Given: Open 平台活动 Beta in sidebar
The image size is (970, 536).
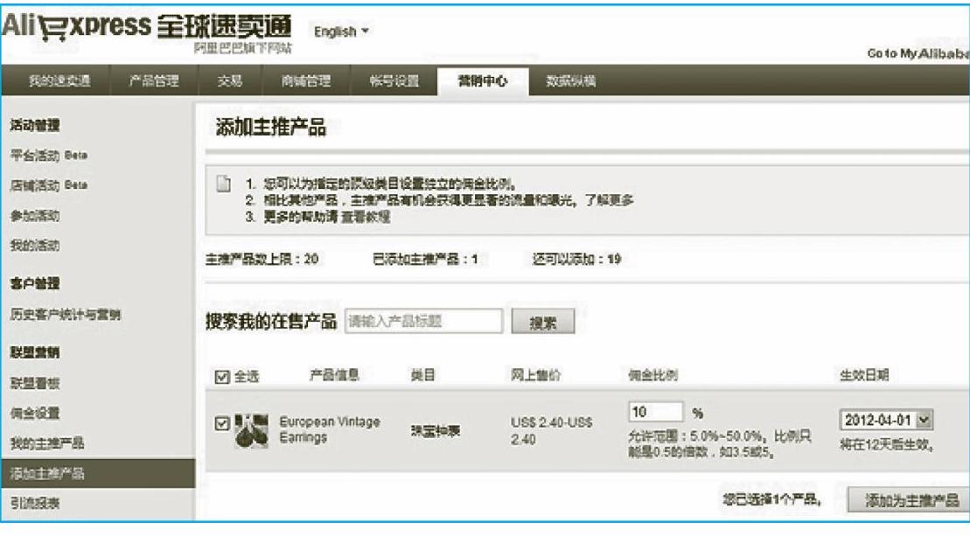Looking at the screenshot, I should coord(49,155).
